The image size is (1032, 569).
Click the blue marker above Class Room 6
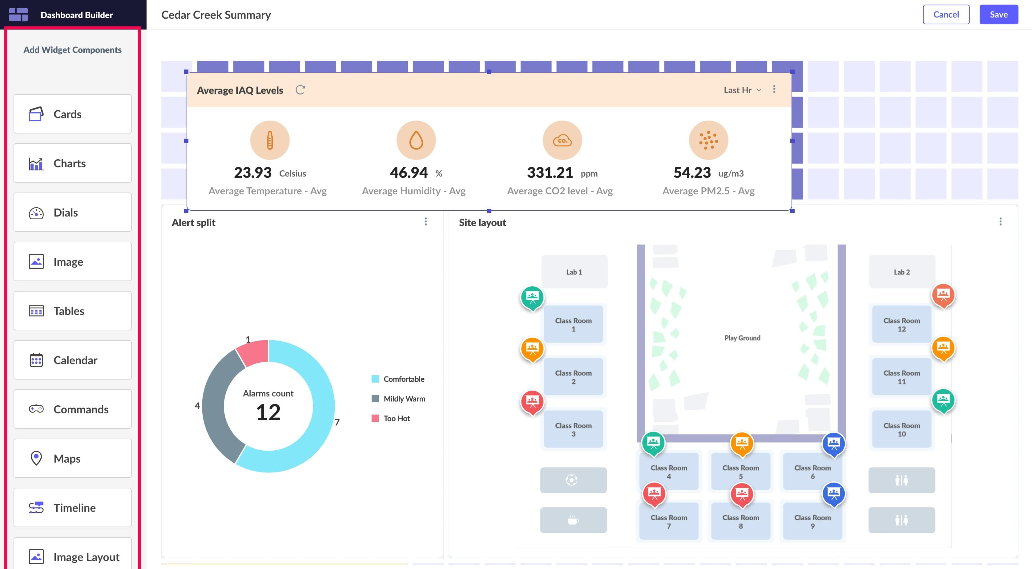coord(833,443)
